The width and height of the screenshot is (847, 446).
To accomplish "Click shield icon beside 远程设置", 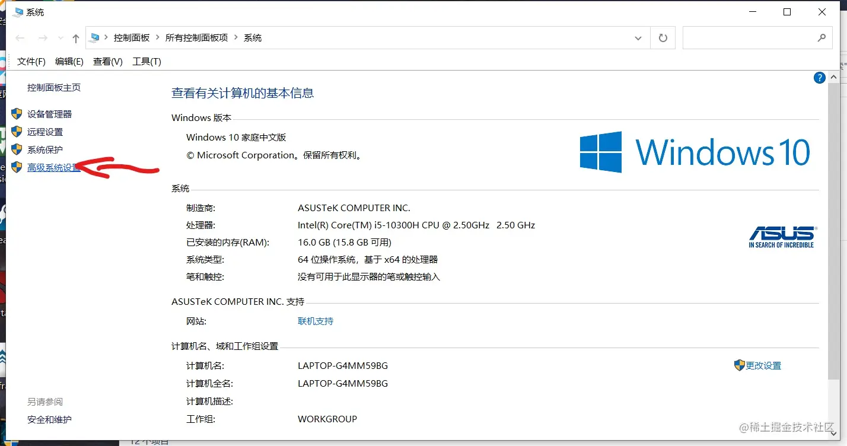I will click(17, 132).
